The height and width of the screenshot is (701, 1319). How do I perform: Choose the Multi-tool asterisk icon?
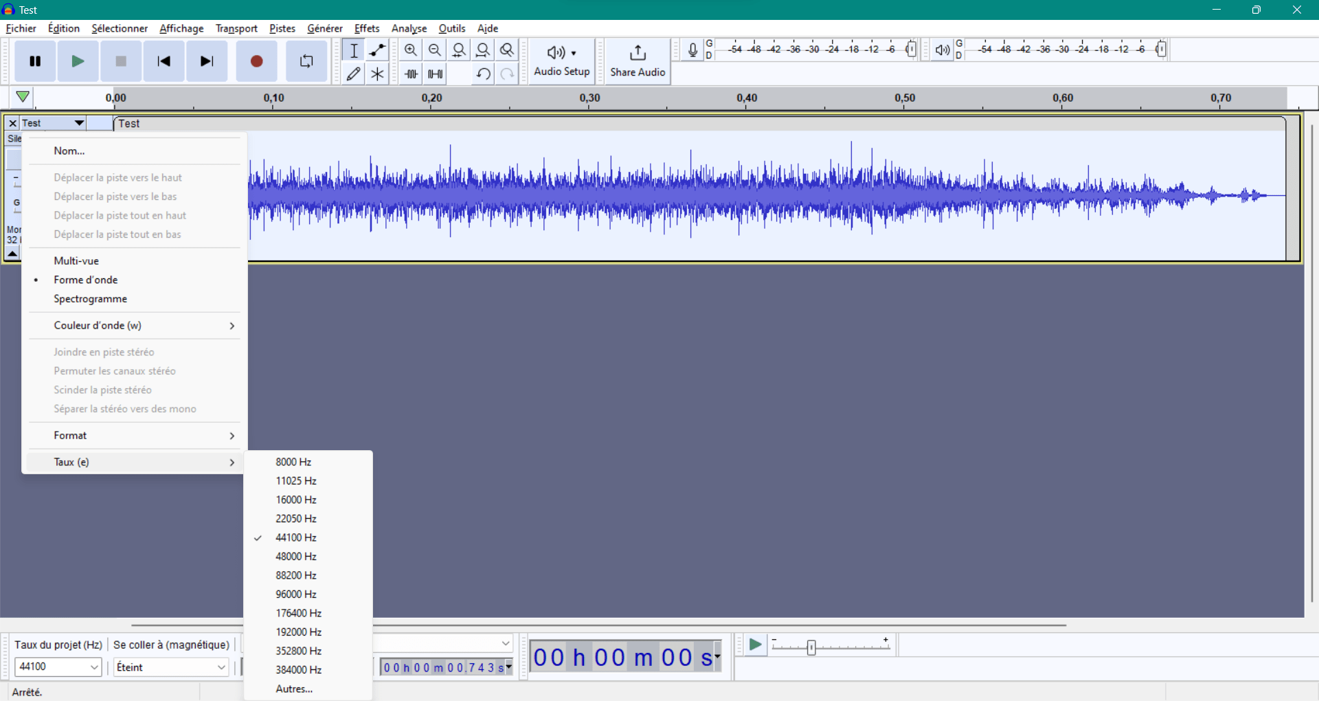coord(377,74)
